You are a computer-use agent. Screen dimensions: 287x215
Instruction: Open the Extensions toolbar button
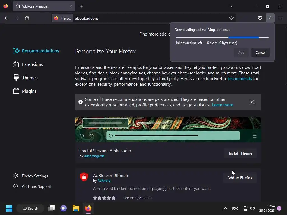pos(270,18)
